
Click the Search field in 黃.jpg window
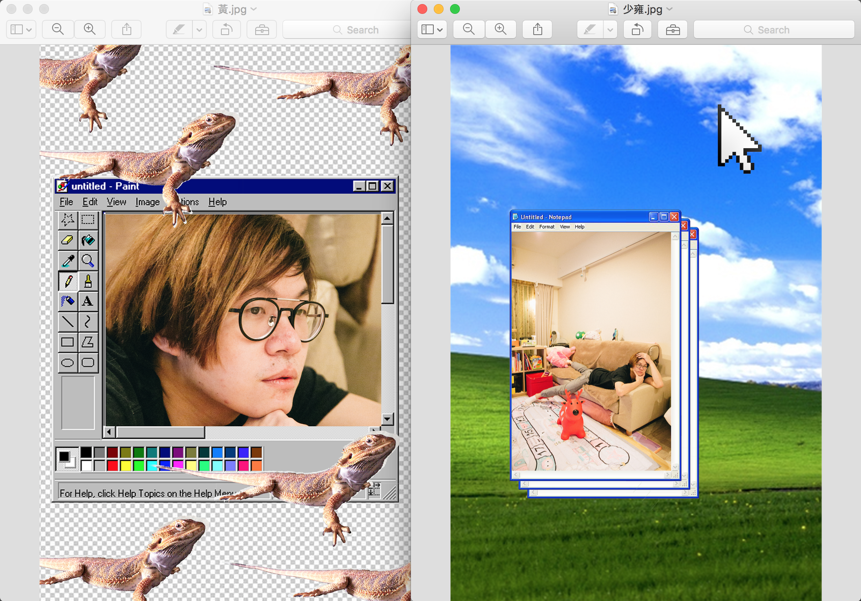(347, 29)
